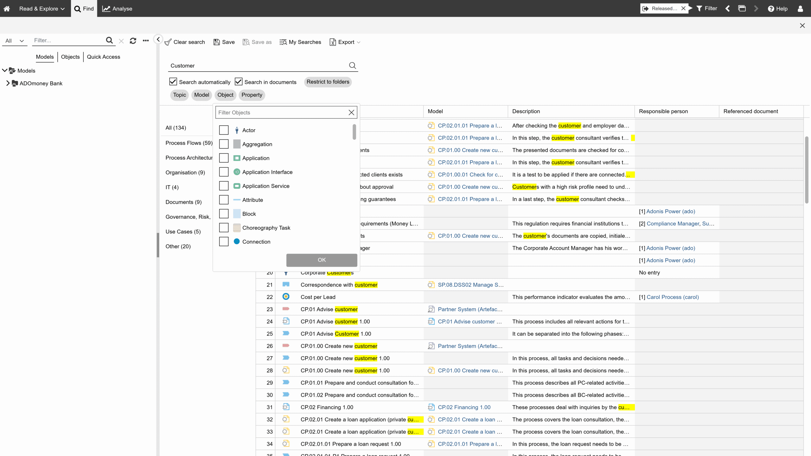Open My Searches list

[x=300, y=42]
